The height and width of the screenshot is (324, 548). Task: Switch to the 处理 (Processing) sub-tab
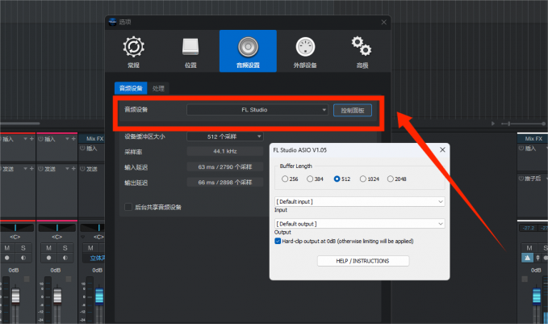pos(158,88)
